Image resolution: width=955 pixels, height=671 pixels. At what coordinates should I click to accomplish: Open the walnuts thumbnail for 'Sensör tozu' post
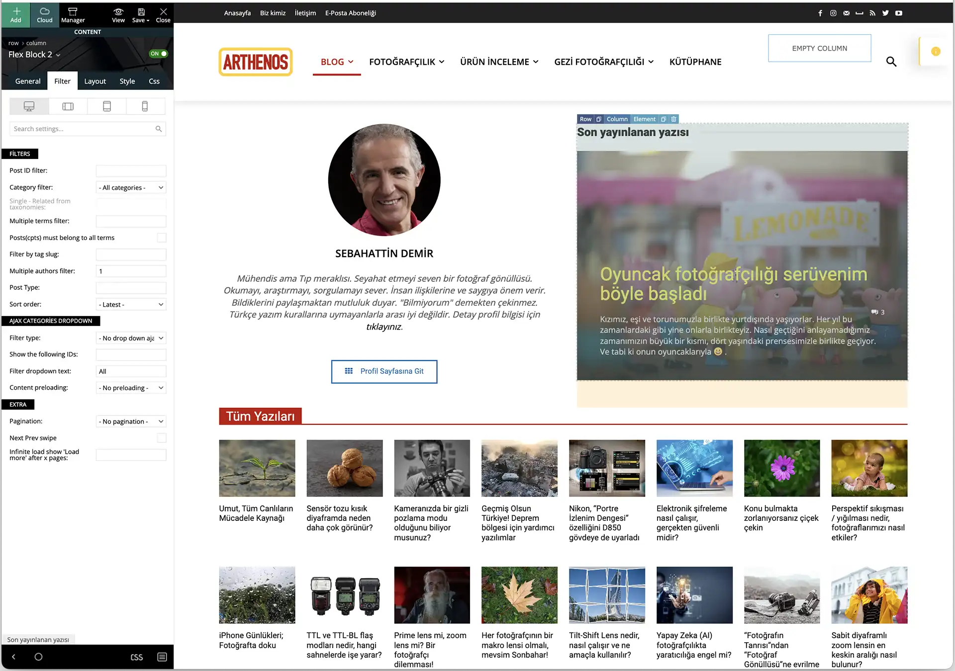345,468
